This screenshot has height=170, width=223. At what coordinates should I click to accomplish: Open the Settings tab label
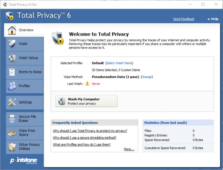25,102
